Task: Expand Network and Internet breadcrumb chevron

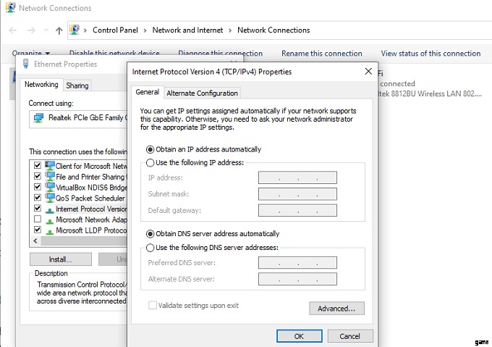Action: click(x=230, y=30)
